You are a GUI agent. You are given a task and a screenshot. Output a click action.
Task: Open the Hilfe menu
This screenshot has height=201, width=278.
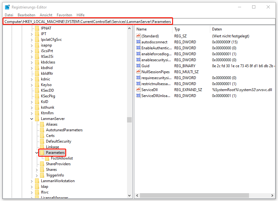(x=80, y=15)
